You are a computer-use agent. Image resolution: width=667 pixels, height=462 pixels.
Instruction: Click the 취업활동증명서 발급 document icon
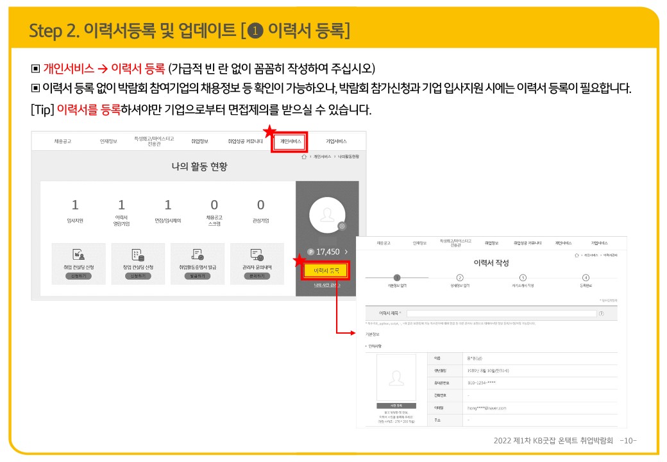tap(198, 255)
